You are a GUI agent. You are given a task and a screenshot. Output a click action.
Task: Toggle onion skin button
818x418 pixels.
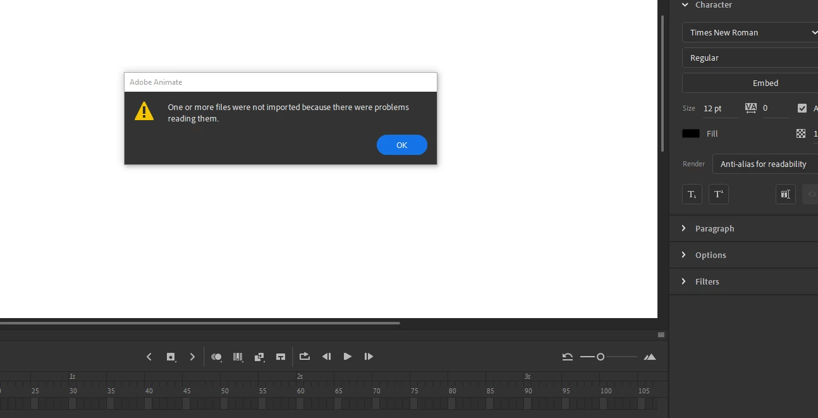(x=216, y=357)
